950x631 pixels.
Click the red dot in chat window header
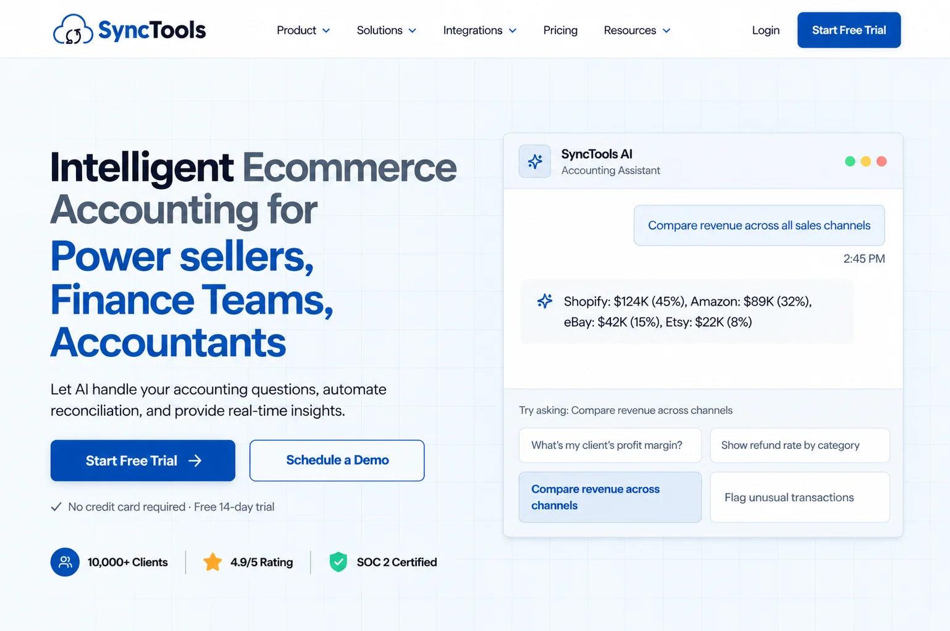[x=881, y=161]
